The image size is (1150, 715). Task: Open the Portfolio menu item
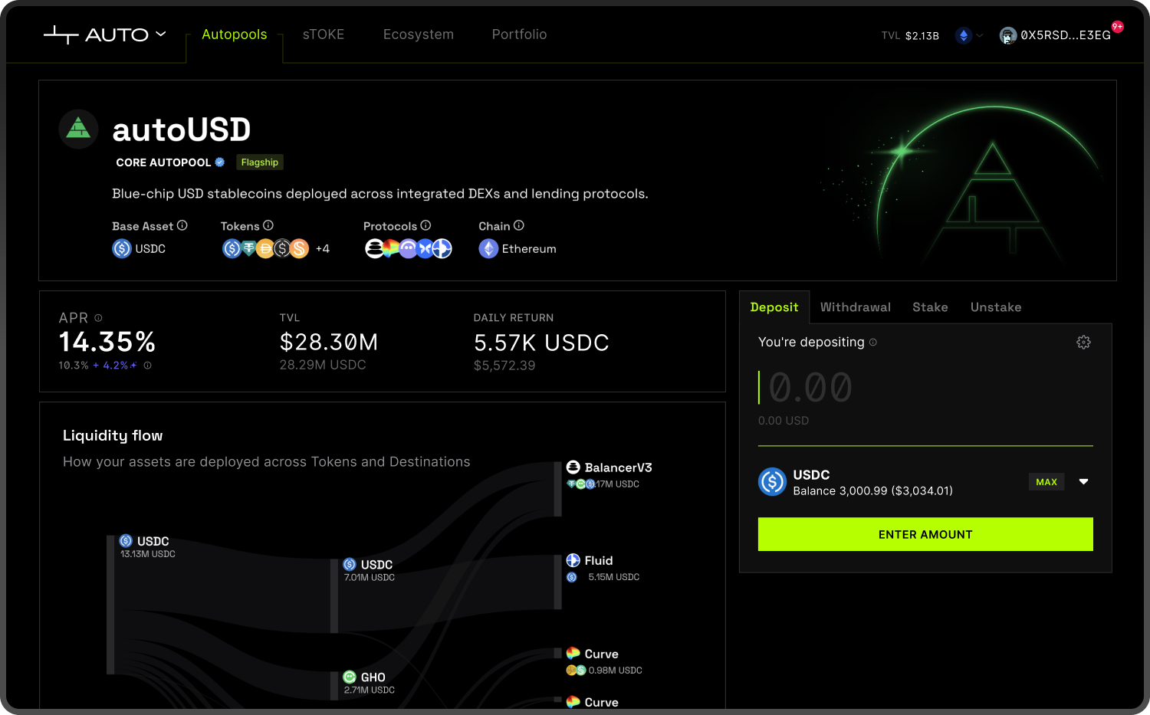(519, 34)
